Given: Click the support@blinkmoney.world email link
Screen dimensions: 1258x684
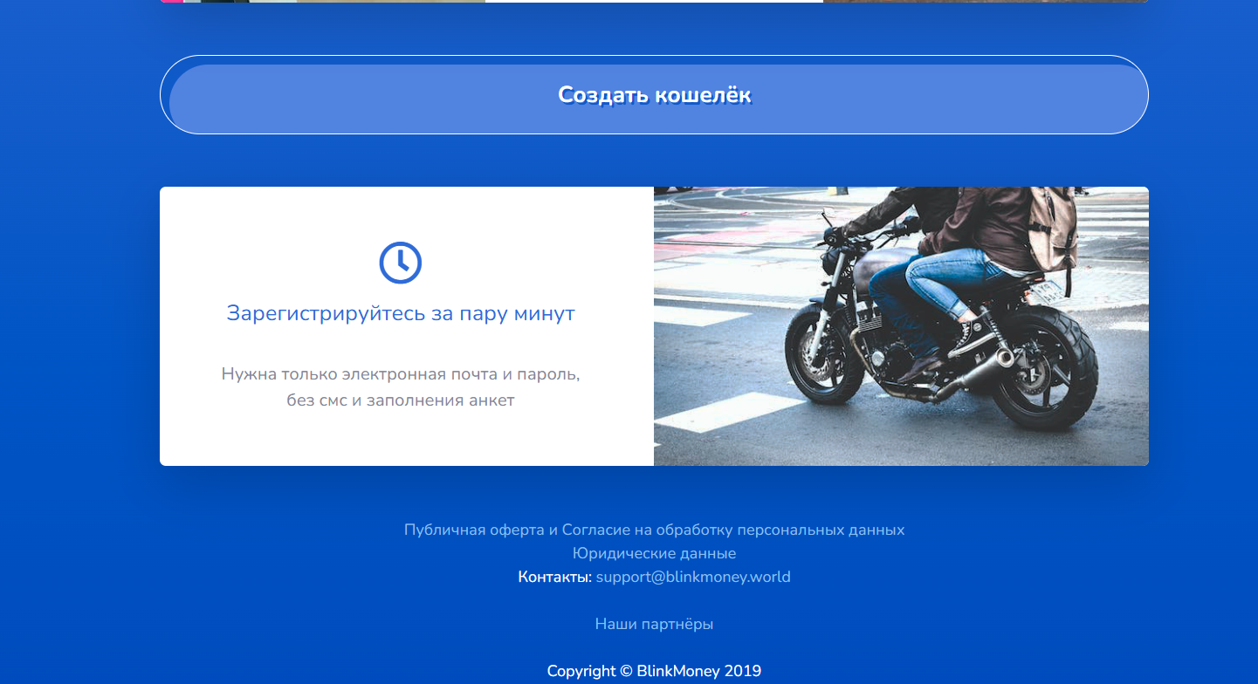Looking at the screenshot, I should tap(693, 577).
